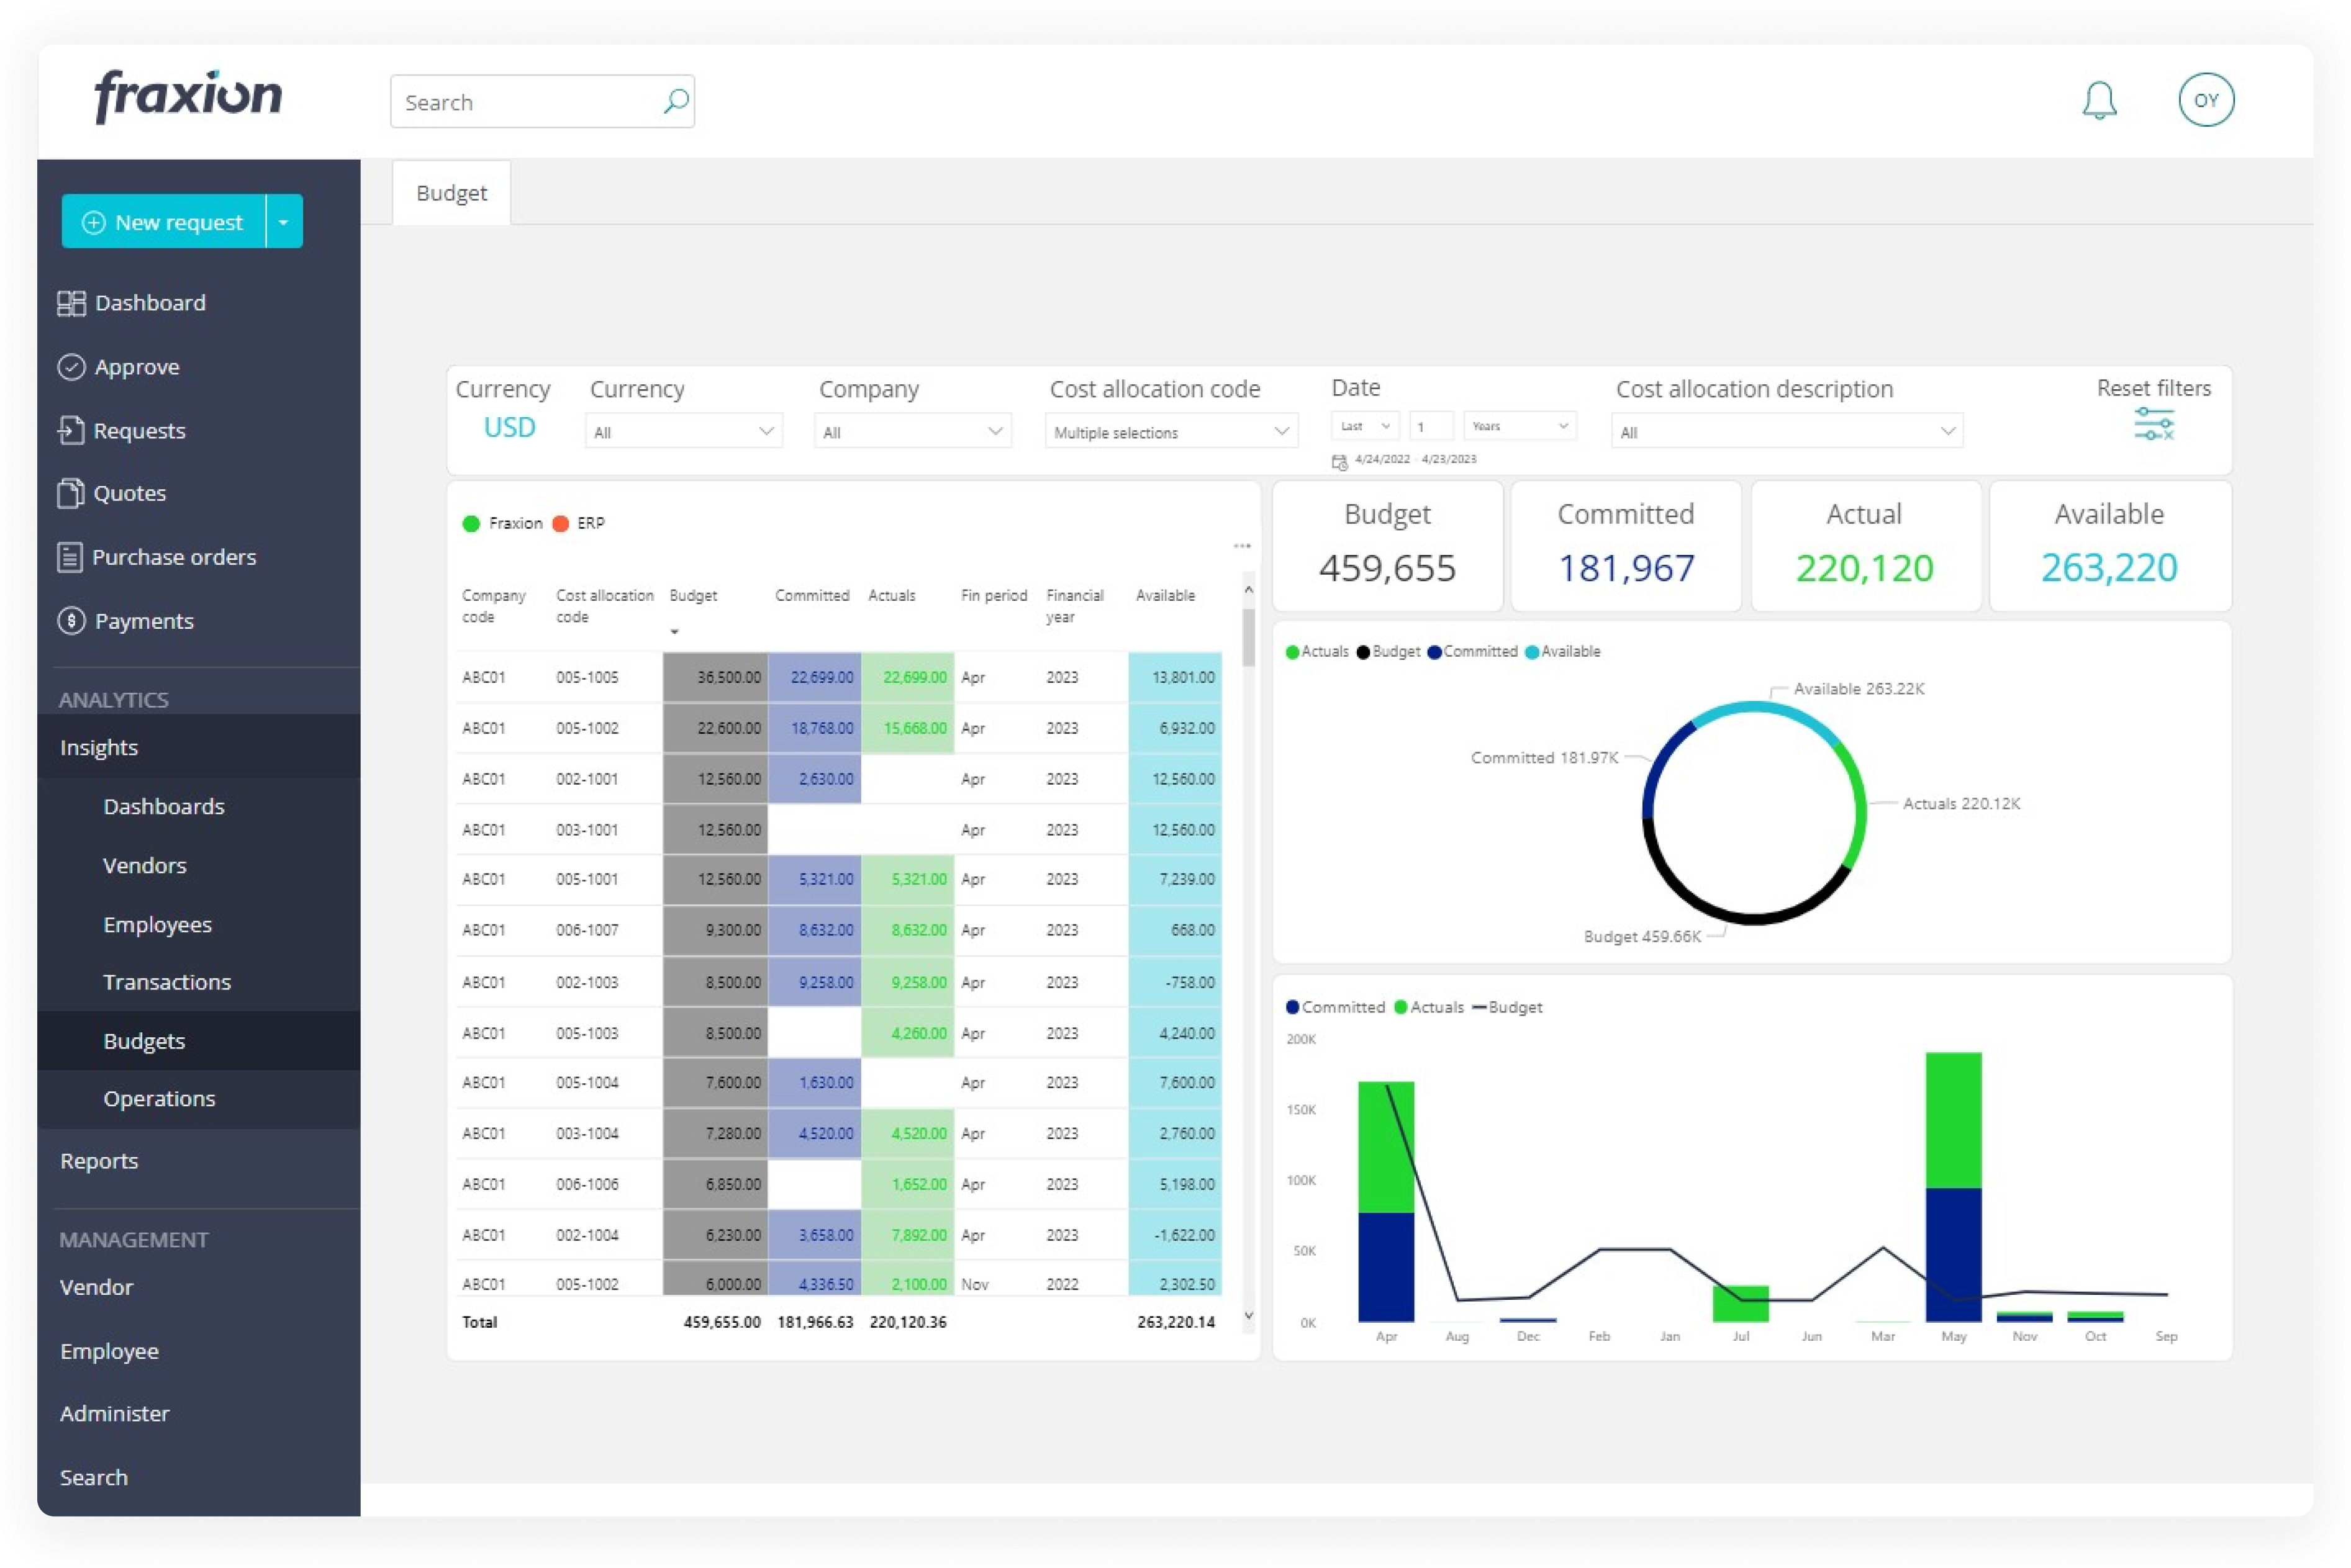Click the Budget column sort arrow
The image size is (2351, 1568).
[x=674, y=632]
